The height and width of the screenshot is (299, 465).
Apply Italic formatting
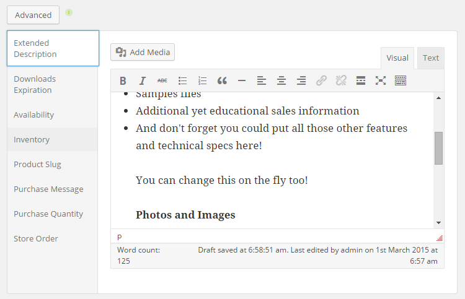143,80
